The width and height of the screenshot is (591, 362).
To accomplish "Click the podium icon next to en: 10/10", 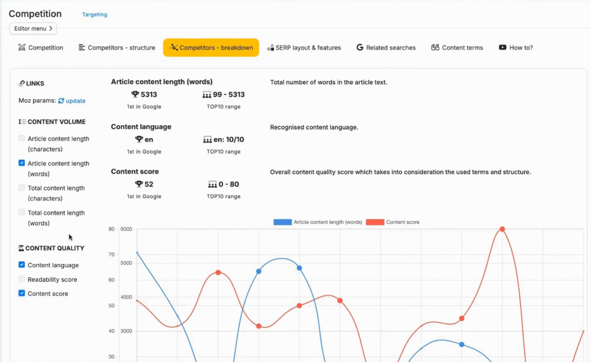I will (207, 140).
